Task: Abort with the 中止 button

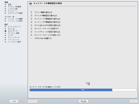Action: coord(84,101)
